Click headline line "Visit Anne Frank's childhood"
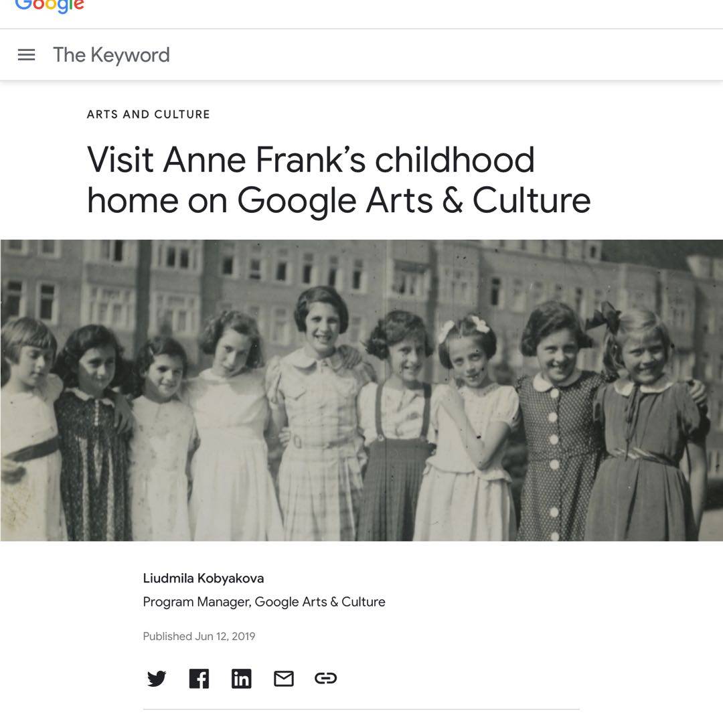The image size is (723, 723). click(311, 160)
